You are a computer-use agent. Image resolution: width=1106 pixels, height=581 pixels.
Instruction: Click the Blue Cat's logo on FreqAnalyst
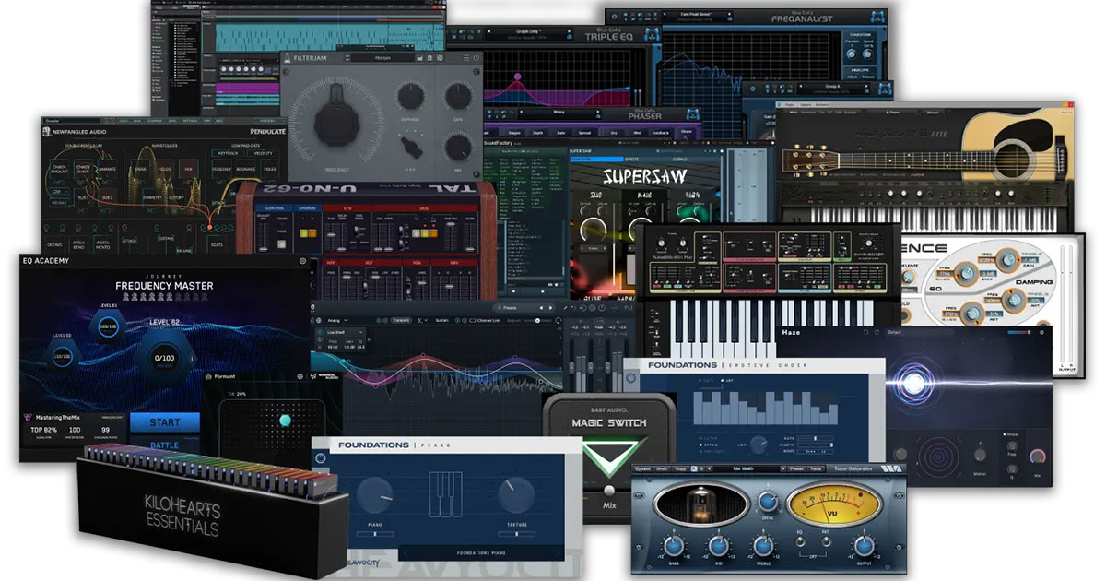pos(876,17)
